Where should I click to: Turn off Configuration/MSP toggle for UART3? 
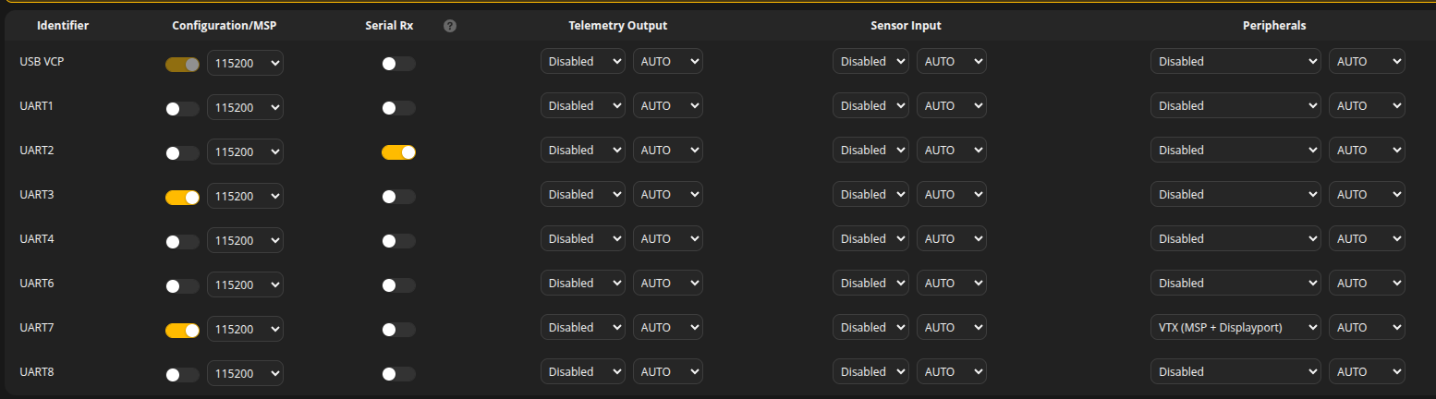(182, 198)
